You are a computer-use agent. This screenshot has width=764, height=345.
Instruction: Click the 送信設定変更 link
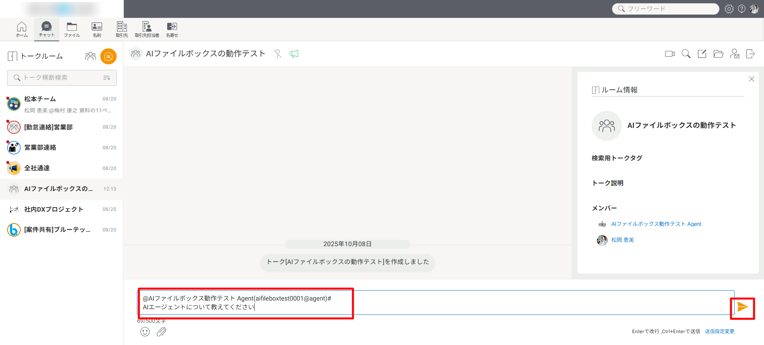(719, 332)
